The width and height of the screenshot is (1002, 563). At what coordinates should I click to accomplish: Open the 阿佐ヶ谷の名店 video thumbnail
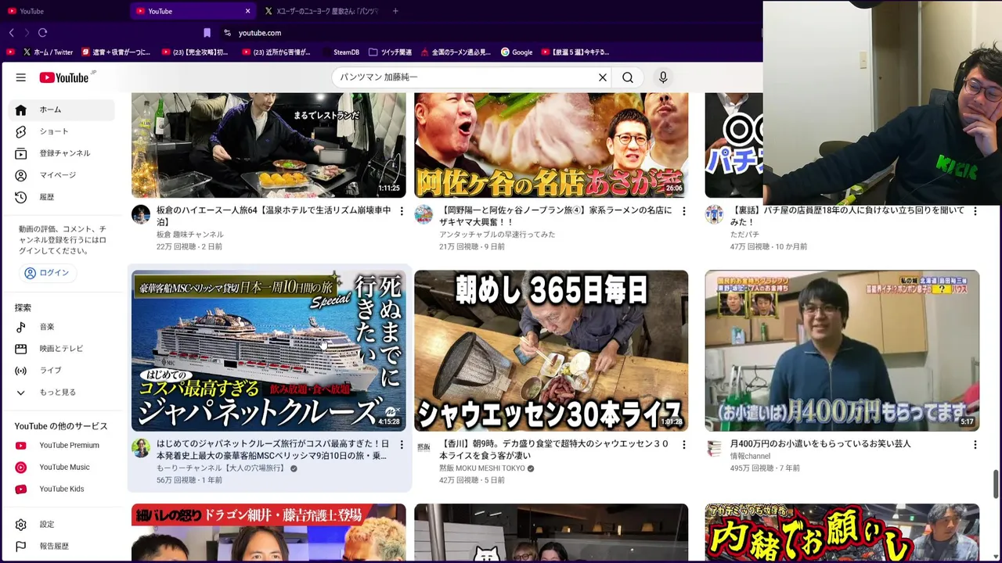click(551, 145)
